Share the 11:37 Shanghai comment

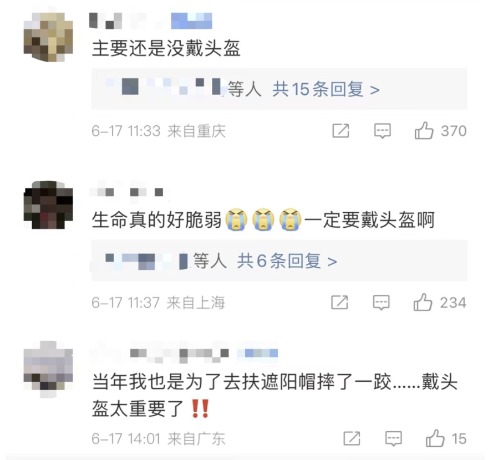pos(339,302)
